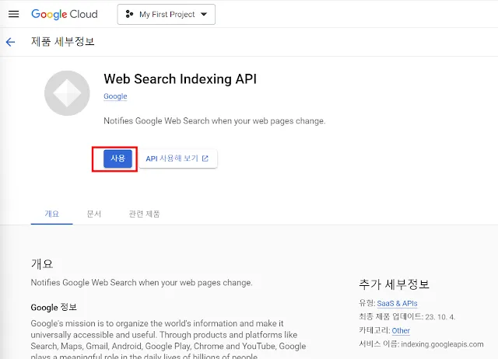Switch to the 문서 tab
Screen dimensions: 498x359
pyautogui.click(x=94, y=214)
